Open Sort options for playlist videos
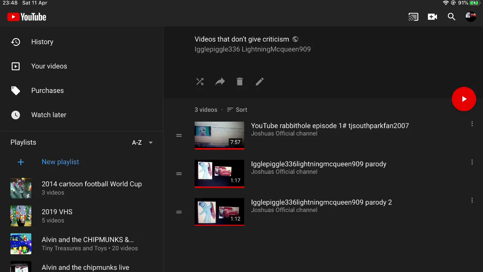483x272 pixels. (237, 110)
